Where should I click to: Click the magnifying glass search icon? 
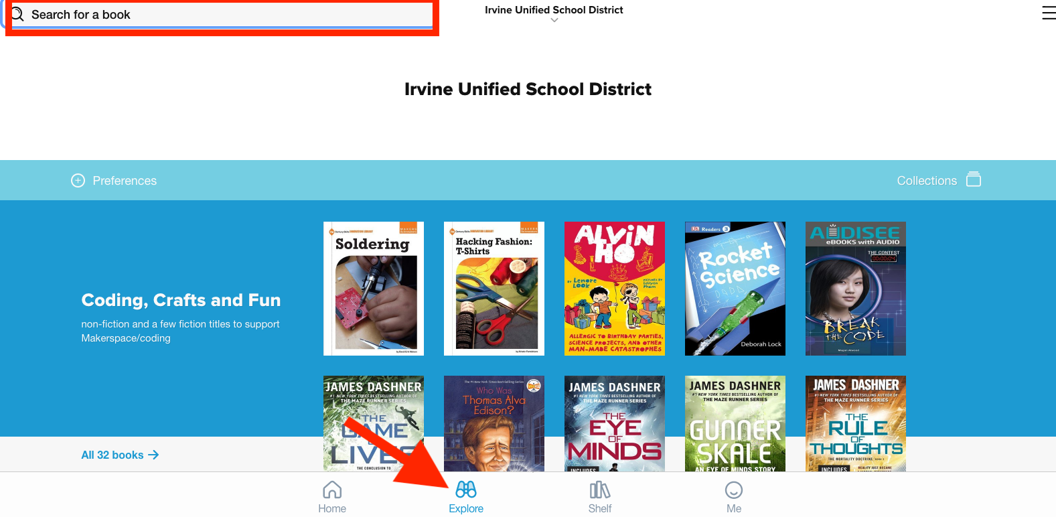17,14
